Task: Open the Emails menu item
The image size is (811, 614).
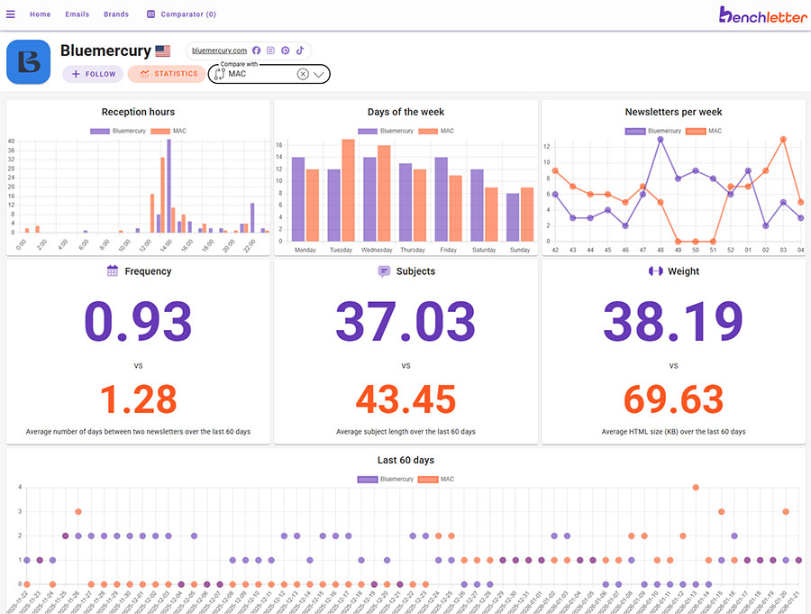Action: [x=77, y=14]
